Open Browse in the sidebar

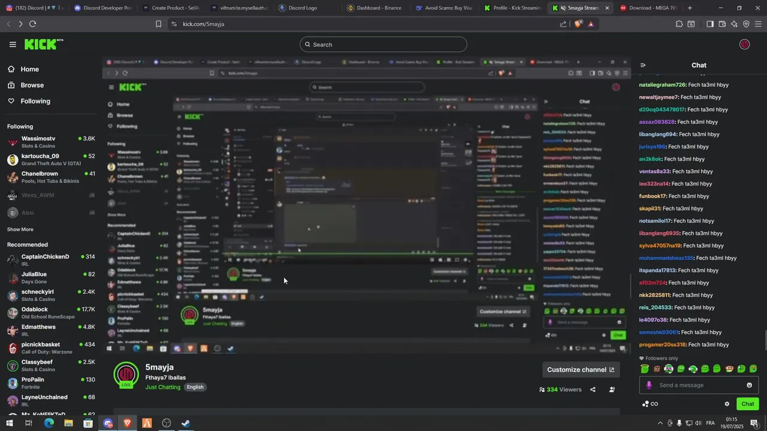coord(32,85)
